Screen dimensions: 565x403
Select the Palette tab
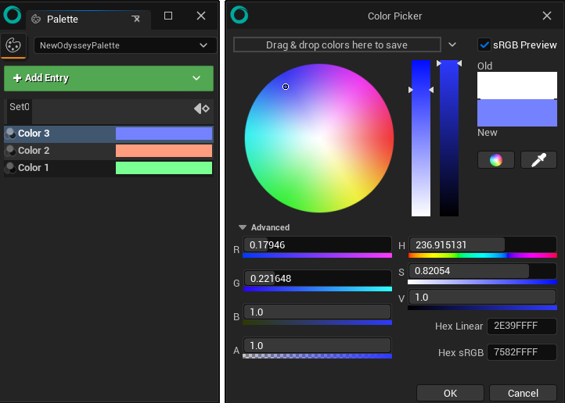click(x=88, y=19)
